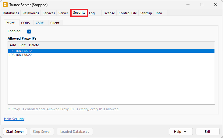Go to the Startup tab
The width and height of the screenshot is (223, 138).
coord(146,13)
